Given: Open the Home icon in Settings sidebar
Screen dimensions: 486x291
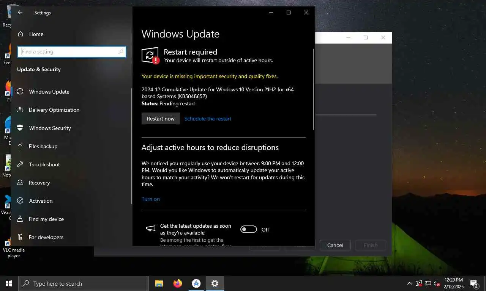Looking at the screenshot, I should point(21,34).
